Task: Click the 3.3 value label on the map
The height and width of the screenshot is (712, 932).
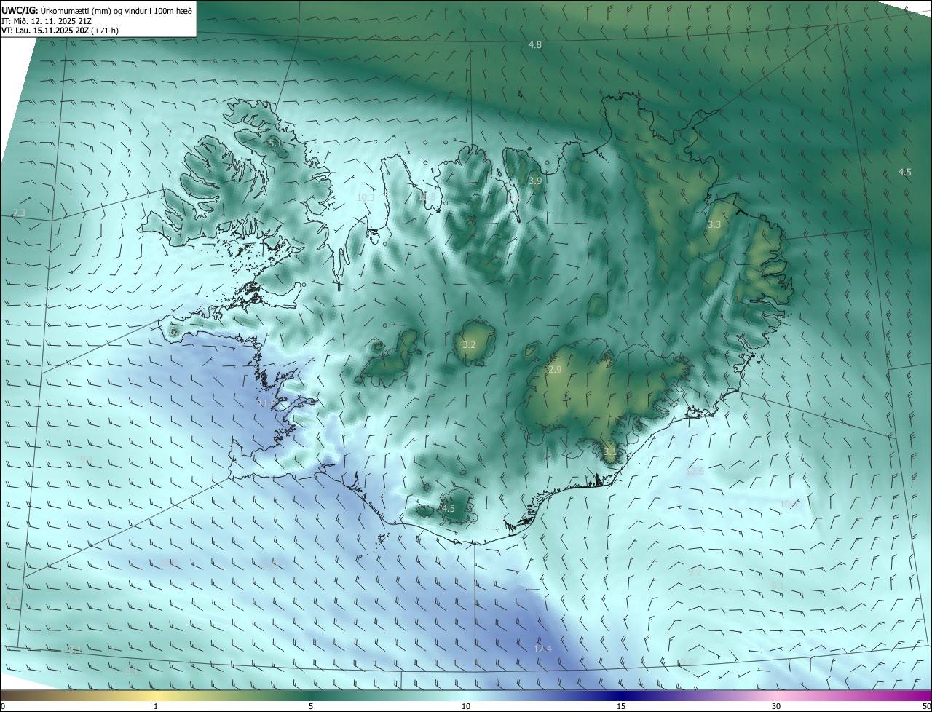Action: pyautogui.click(x=714, y=225)
